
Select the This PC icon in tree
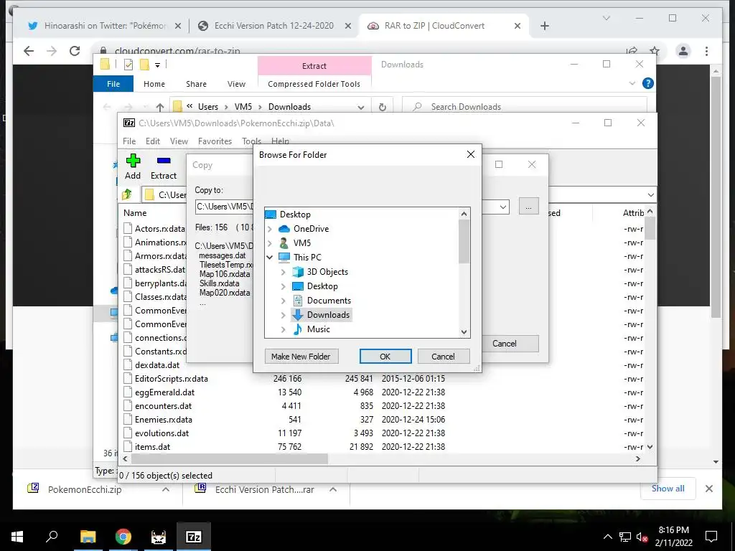[x=284, y=258]
